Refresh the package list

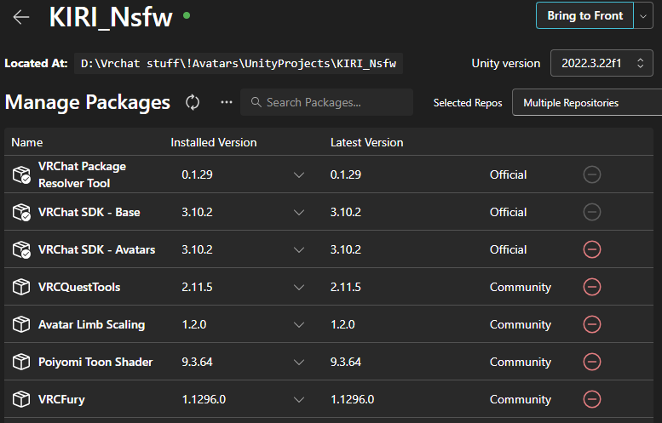pyautogui.click(x=193, y=102)
